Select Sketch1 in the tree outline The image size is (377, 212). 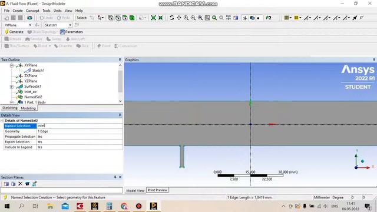[38, 71]
